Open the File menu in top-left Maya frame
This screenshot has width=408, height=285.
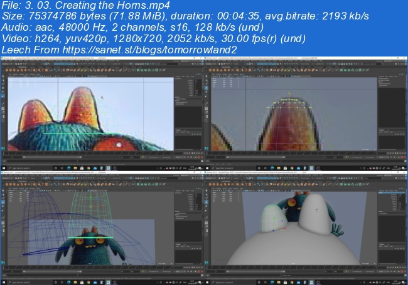[3, 61]
